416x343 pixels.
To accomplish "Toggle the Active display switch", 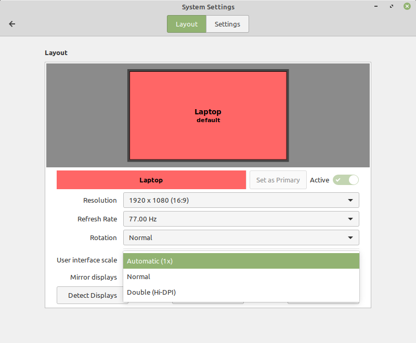I will point(346,180).
